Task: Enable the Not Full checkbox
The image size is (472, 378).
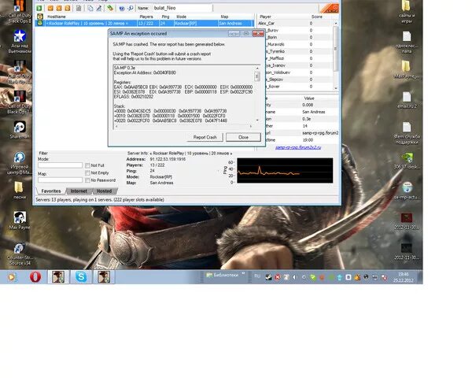Action: coord(87,165)
